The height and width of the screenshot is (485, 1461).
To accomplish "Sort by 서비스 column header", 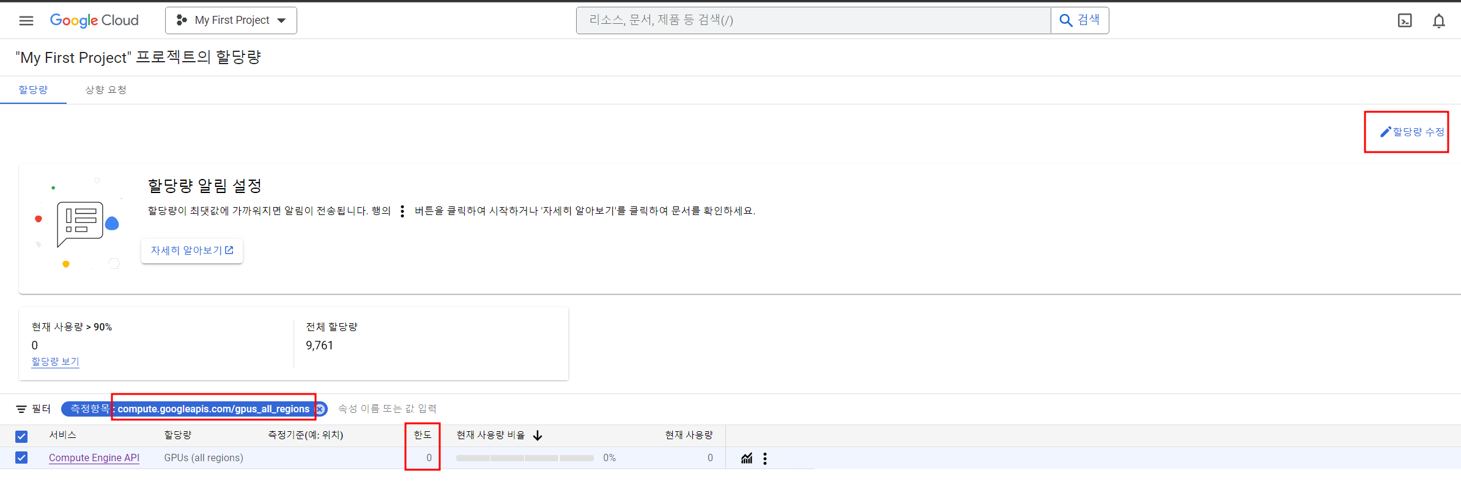I will coord(62,435).
